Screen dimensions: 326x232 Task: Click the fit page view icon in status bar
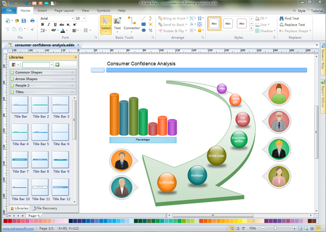(300, 228)
